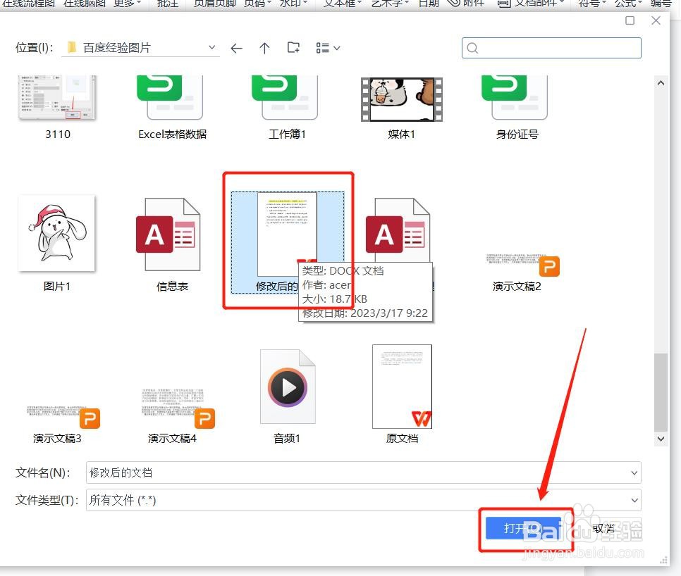Create a new folder with toolbar icon
Screen dimensions: 681x576
click(x=293, y=48)
